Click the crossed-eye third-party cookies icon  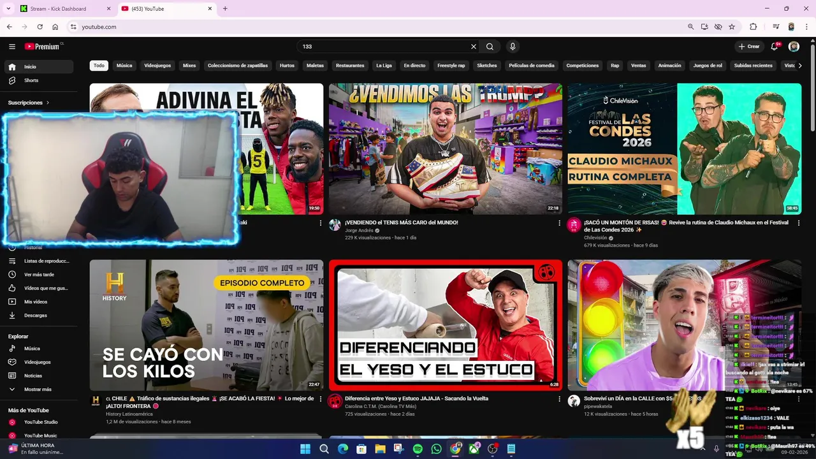point(718,27)
